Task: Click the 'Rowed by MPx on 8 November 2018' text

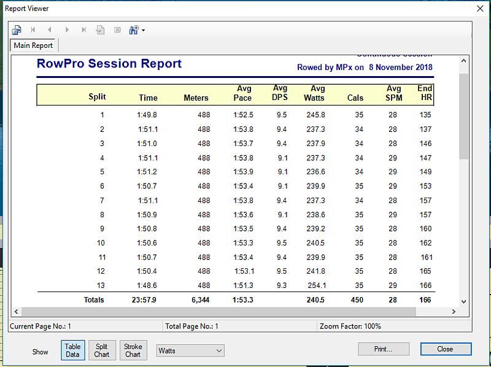Action: click(x=365, y=68)
